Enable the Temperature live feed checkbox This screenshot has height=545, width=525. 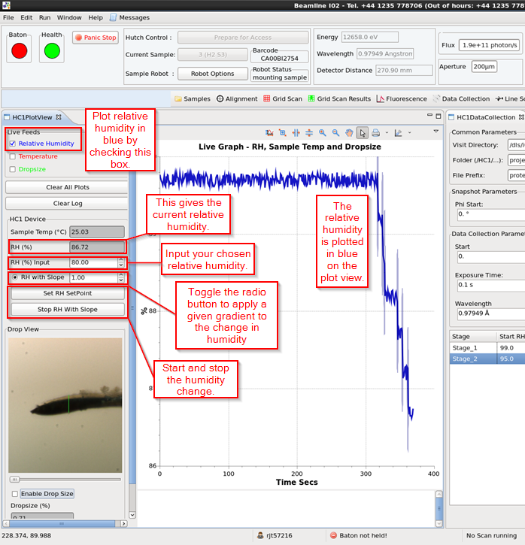click(12, 156)
